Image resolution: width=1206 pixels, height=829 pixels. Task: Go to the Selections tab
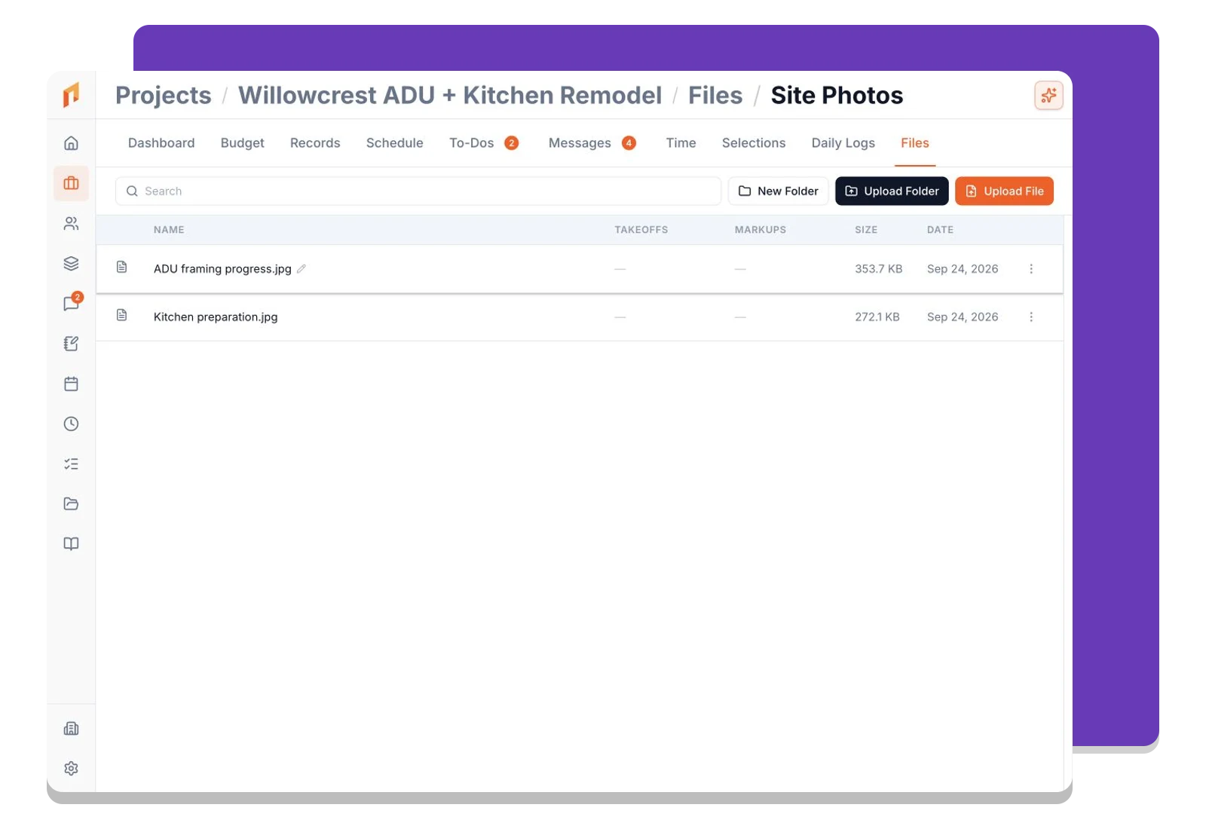[x=754, y=143]
